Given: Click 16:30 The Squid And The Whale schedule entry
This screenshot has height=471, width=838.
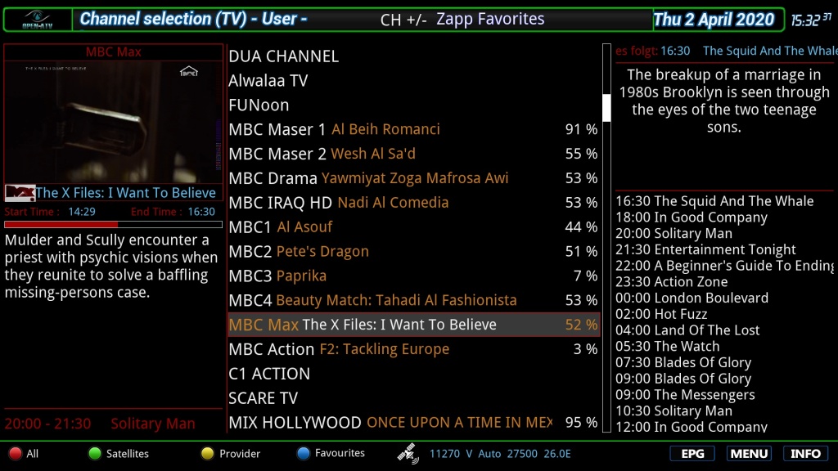Looking at the screenshot, I should tap(714, 201).
